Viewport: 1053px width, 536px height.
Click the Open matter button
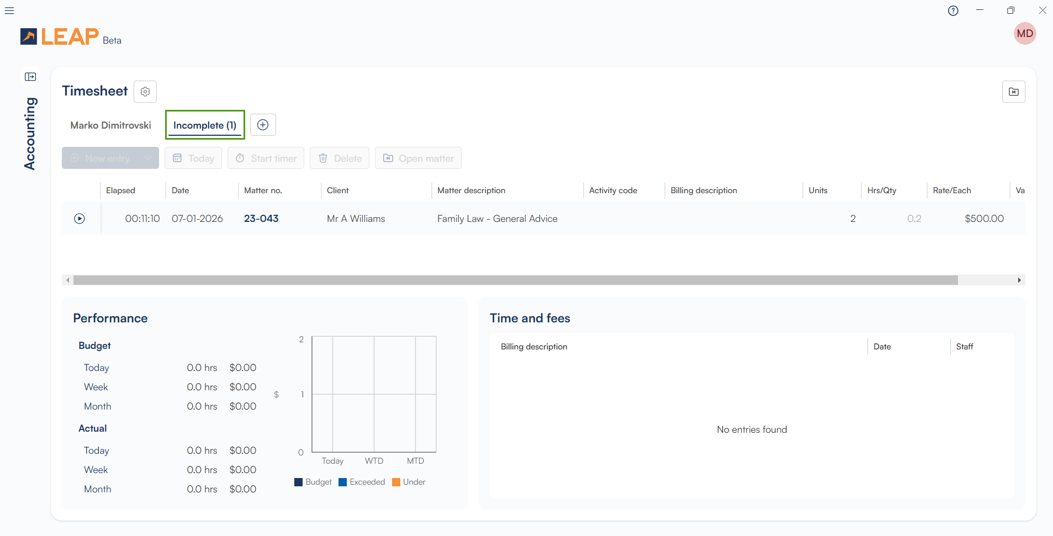(418, 158)
